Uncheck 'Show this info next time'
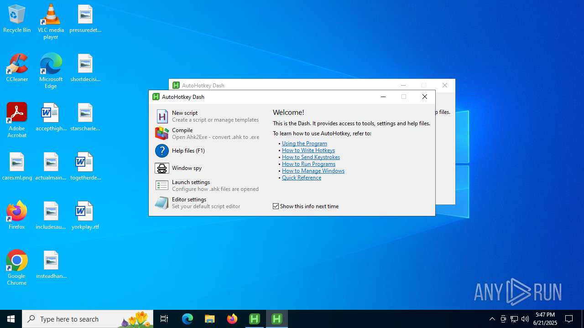This screenshot has height=328, width=584. point(276,206)
